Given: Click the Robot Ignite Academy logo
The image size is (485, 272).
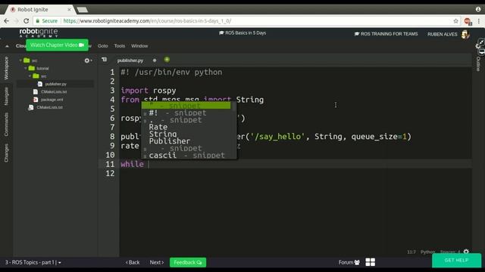Looking at the screenshot, I should (39, 32).
